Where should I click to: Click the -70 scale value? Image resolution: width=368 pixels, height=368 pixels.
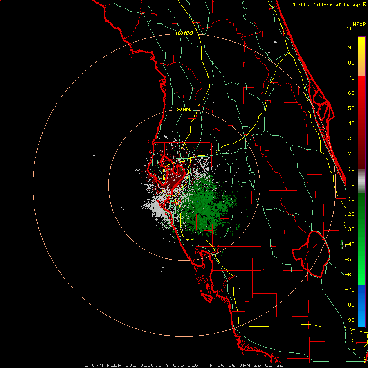pyautogui.click(x=350, y=290)
